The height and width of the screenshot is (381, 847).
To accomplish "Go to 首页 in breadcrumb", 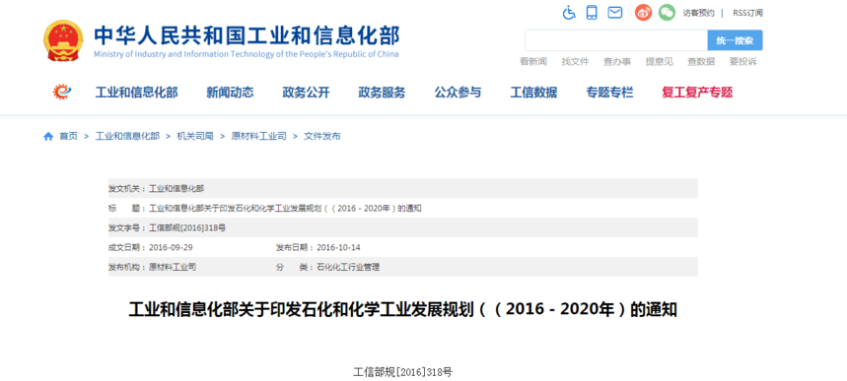I will point(68,136).
